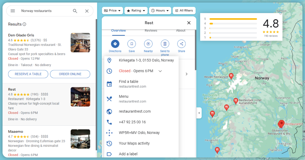Switch to the Reviews tab
The width and height of the screenshot is (305, 160).
point(151,31)
